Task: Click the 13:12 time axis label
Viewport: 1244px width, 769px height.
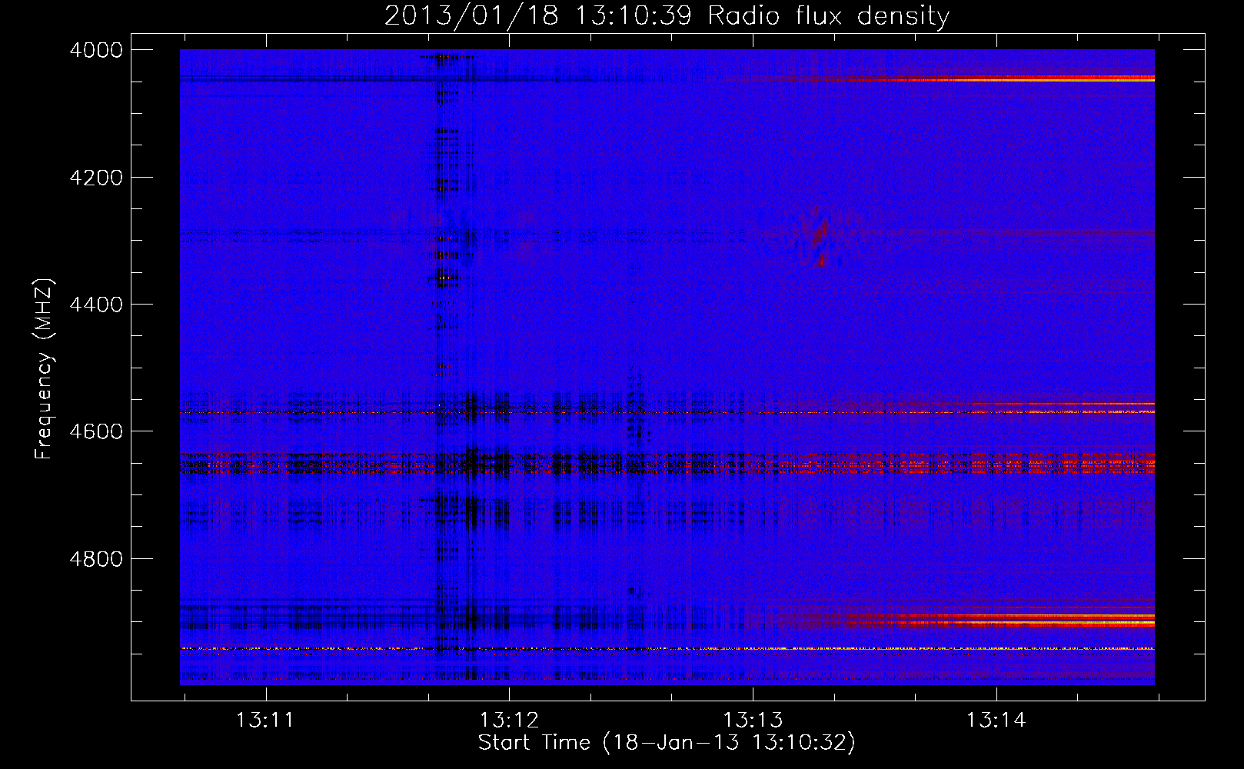Action: (509, 721)
